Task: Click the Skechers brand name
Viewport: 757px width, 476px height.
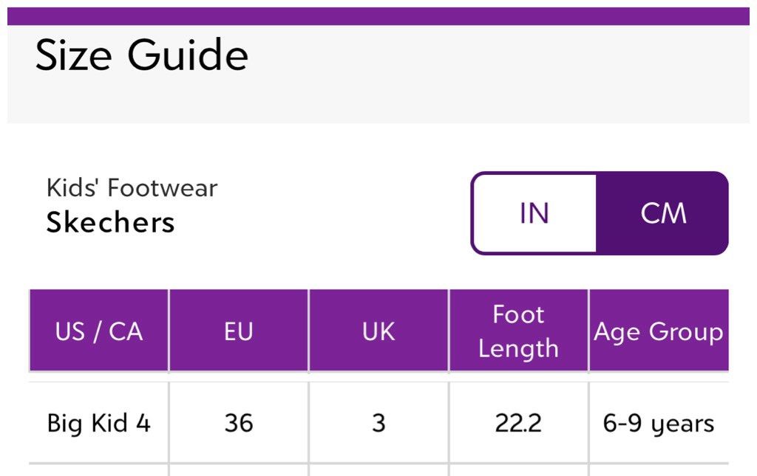Action: coord(111,223)
